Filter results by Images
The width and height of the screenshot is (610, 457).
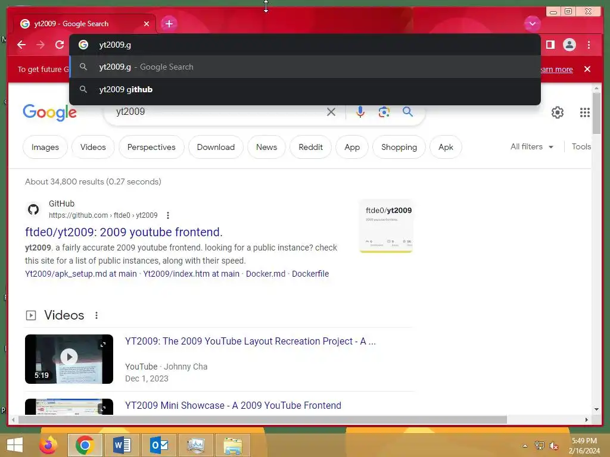[x=45, y=148]
